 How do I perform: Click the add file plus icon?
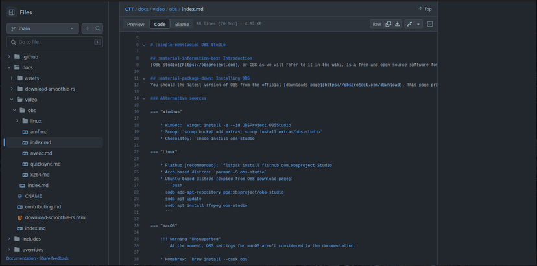(x=87, y=28)
